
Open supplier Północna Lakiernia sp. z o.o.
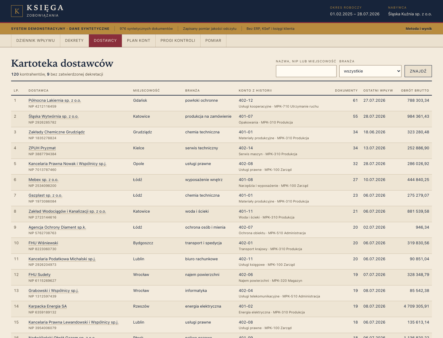click(55, 100)
